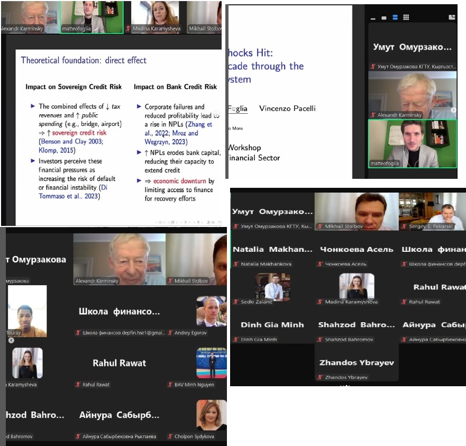Viewport: 466px width, 446px height.
Task: Switch to single active speaker view
Action: coord(384,17)
